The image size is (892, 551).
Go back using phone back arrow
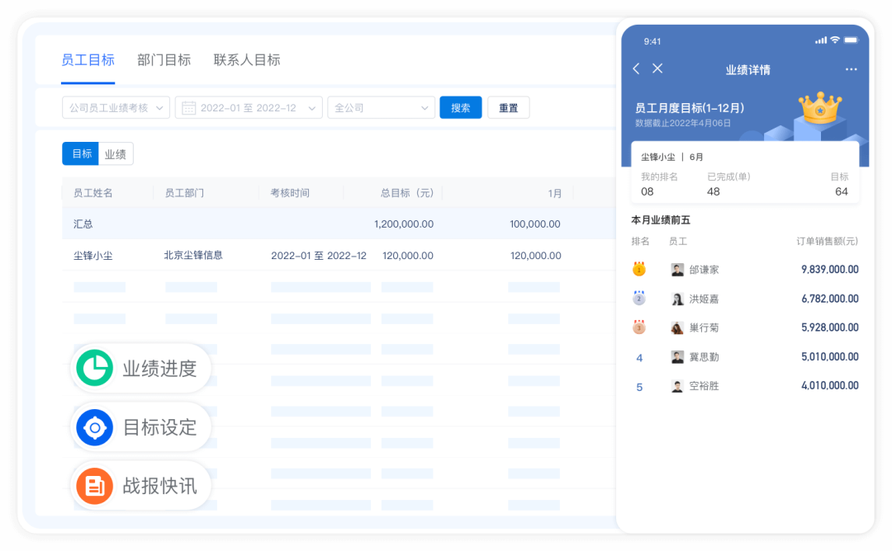637,68
